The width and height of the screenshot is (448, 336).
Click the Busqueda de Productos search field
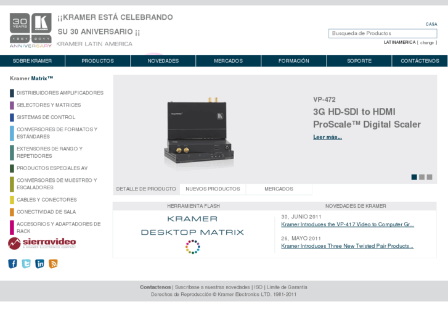coord(383,33)
